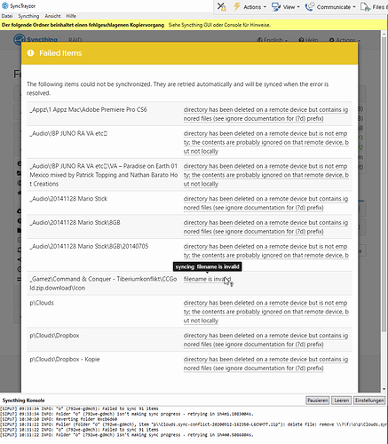Click the monitor View icon in remote toolbar
Screen dimensions: 388x444
(276, 7)
